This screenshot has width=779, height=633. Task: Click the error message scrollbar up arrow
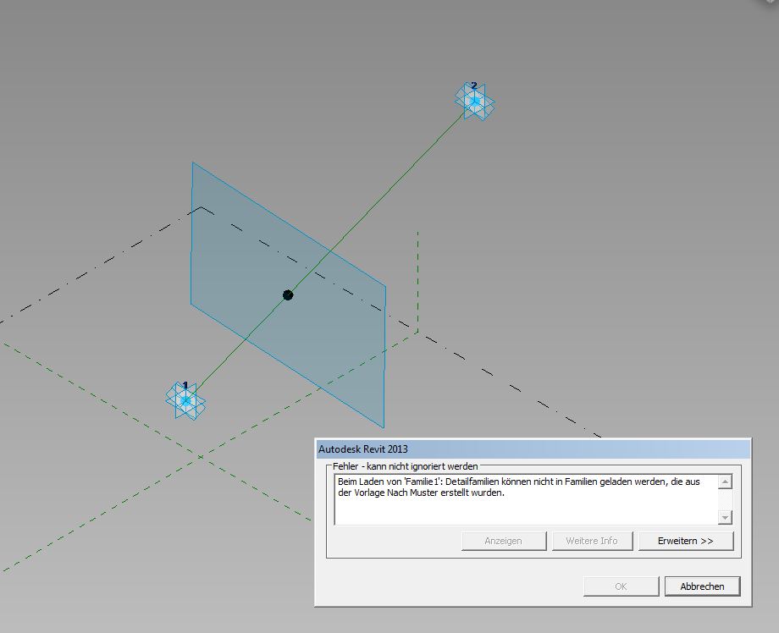point(726,482)
